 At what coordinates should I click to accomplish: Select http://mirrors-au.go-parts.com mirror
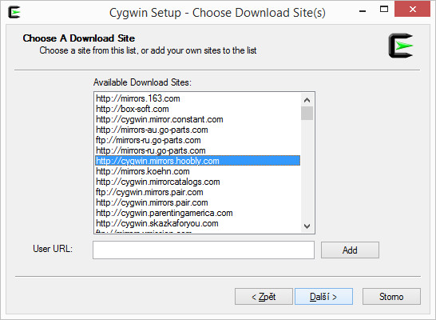pyautogui.click(x=198, y=130)
